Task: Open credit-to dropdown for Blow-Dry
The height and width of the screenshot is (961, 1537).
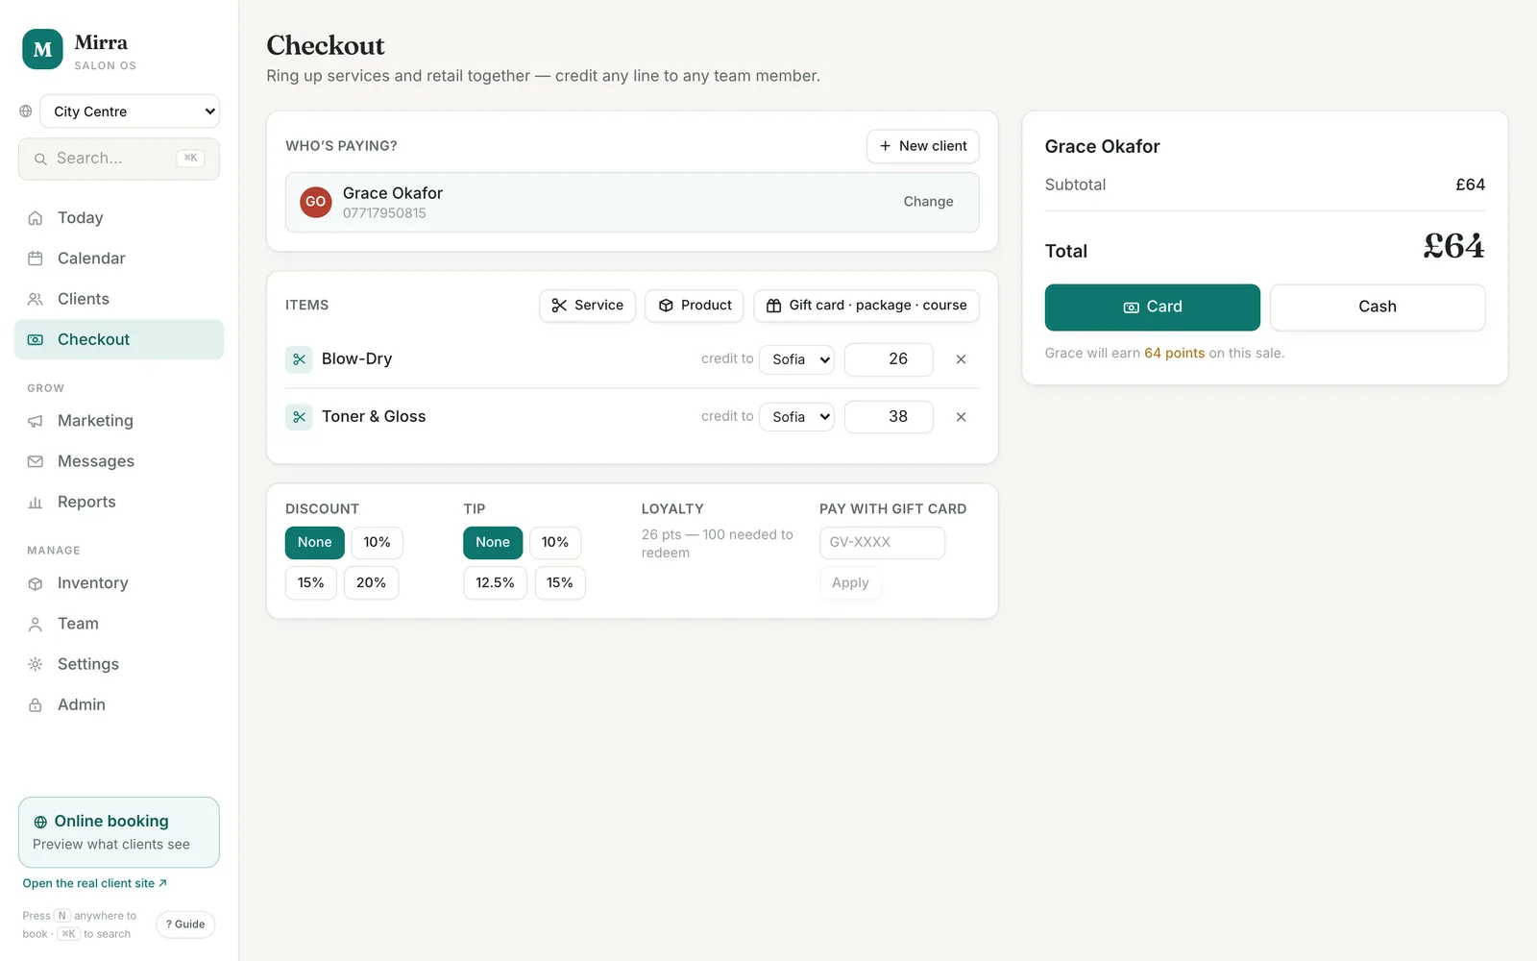Action: click(x=796, y=359)
